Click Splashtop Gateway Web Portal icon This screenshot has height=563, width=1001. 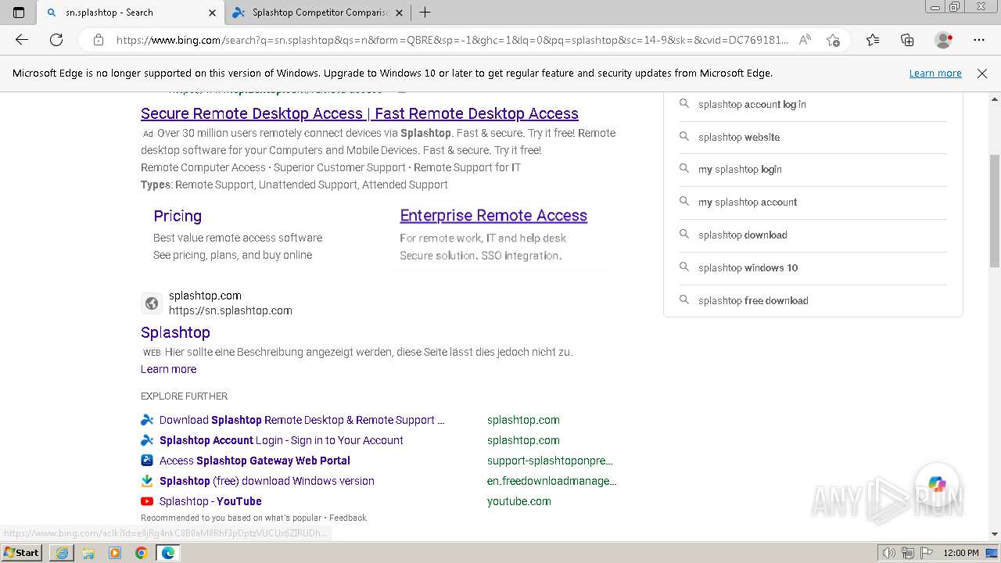point(147,461)
